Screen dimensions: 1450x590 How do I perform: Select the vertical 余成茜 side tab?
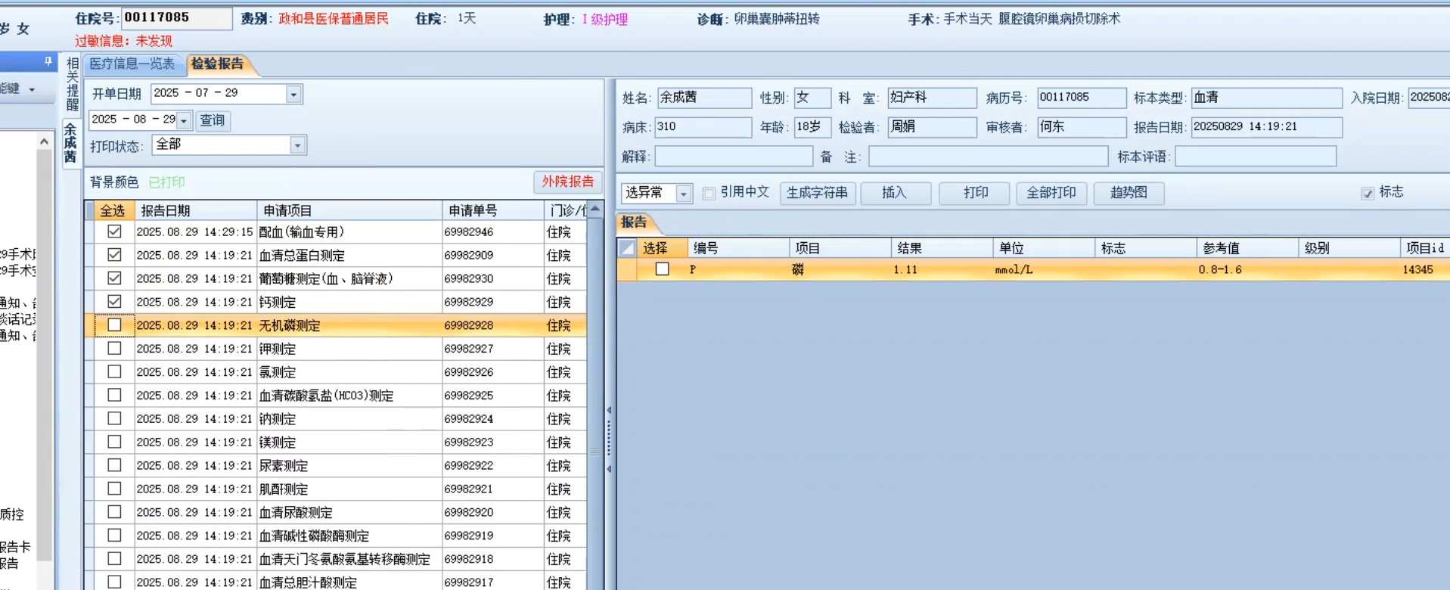pyautogui.click(x=70, y=143)
